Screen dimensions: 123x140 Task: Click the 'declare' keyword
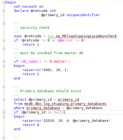click(21, 11)
